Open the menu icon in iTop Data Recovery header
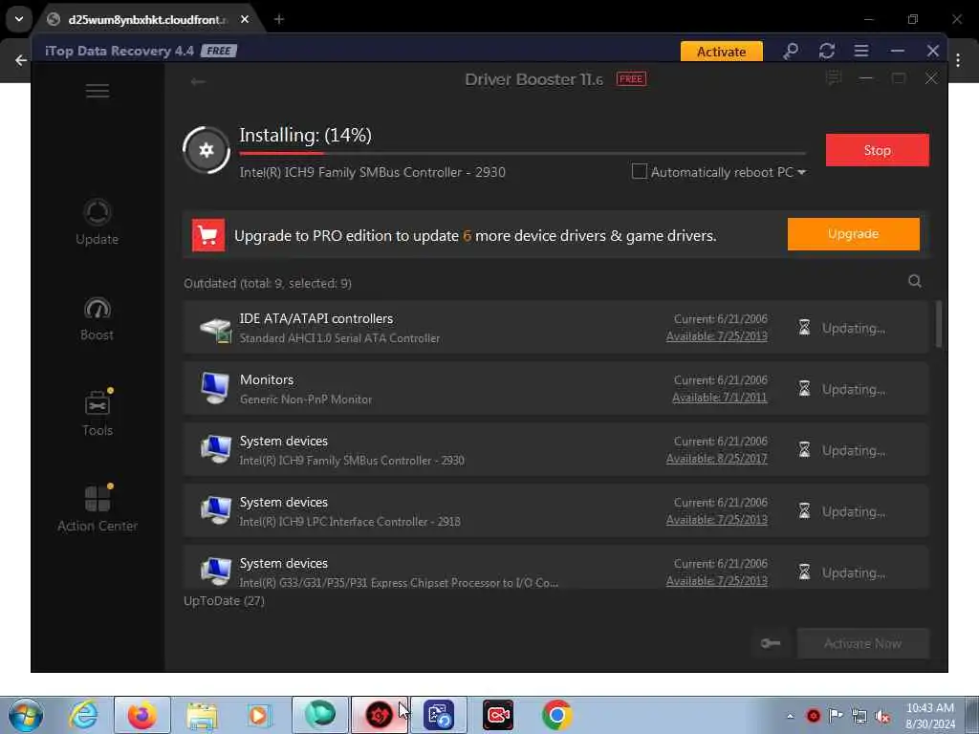This screenshot has width=979, height=734. point(861,51)
